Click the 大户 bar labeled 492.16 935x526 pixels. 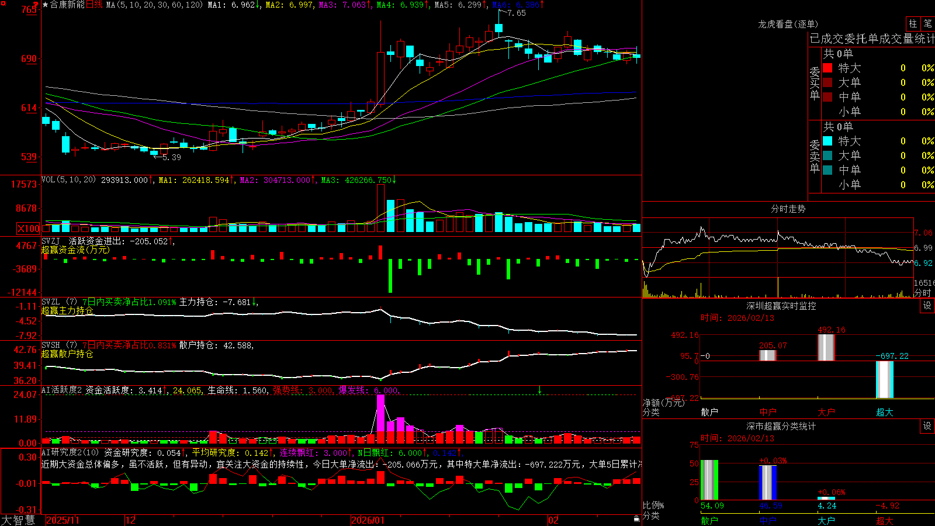click(826, 347)
